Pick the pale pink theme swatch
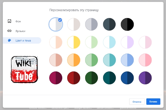 point(145,42)
